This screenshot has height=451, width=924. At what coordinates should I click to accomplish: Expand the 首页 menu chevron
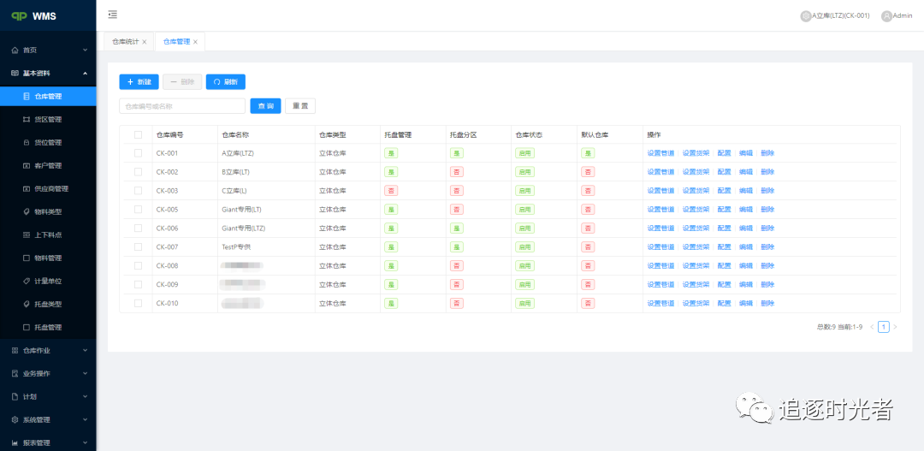85,50
